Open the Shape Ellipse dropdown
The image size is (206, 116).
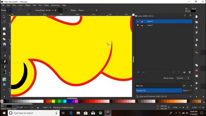click(x=88, y=10)
